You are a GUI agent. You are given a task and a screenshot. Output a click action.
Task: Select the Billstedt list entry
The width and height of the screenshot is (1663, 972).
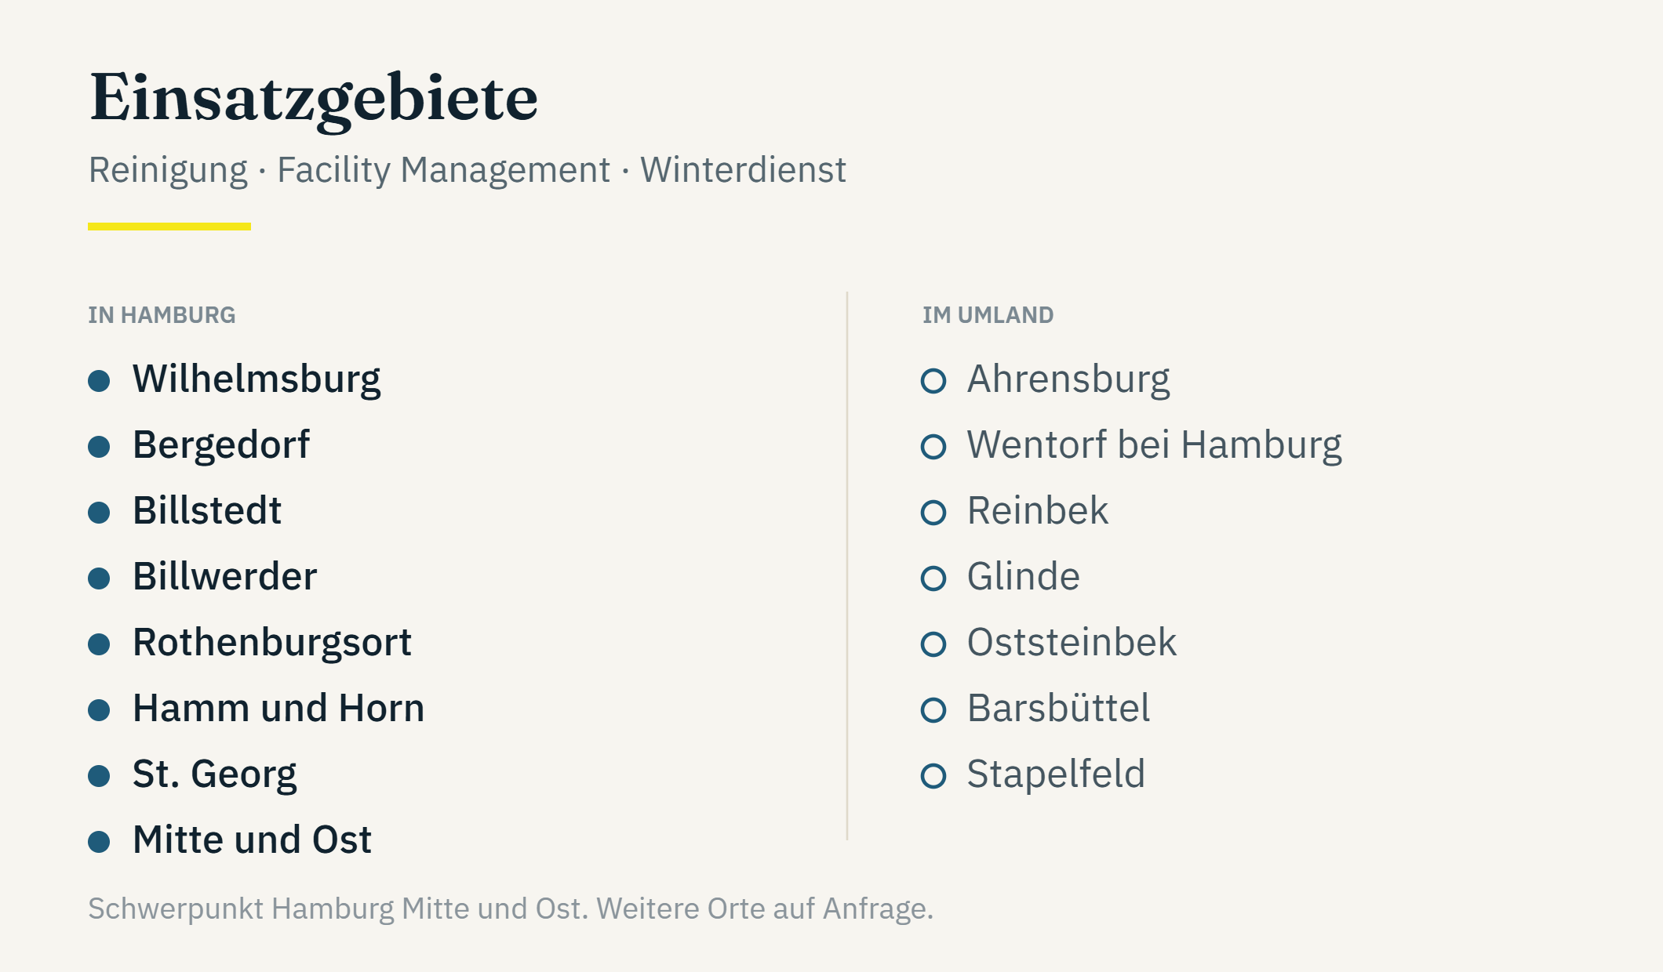coord(207,510)
